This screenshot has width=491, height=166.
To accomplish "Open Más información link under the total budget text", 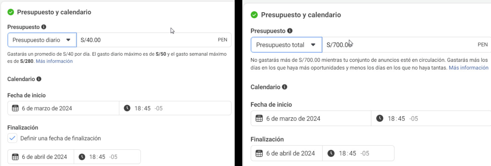I will (x=468, y=68).
